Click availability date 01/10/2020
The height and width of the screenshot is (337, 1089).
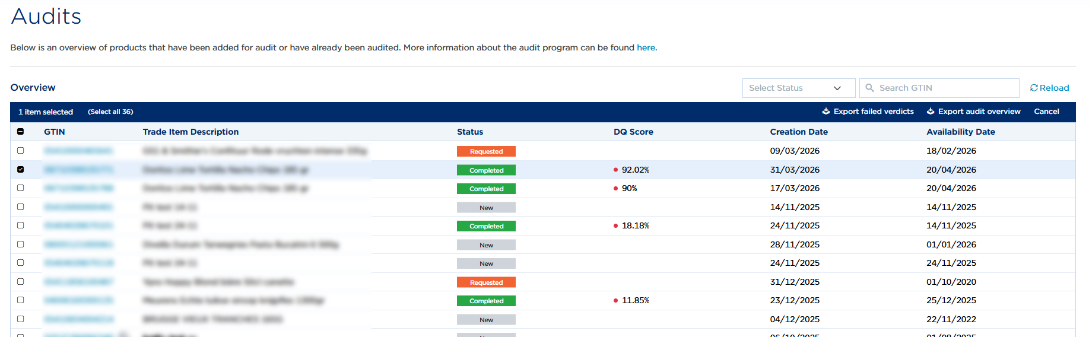pos(951,282)
